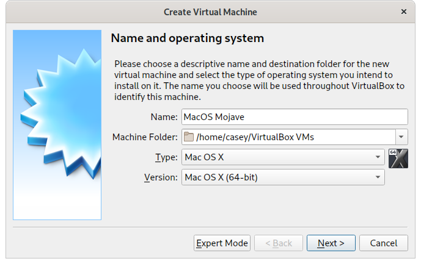Viewport: 421px width, 264px height.
Task: Click the blue starburst wizard image
Action: (x=57, y=125)
